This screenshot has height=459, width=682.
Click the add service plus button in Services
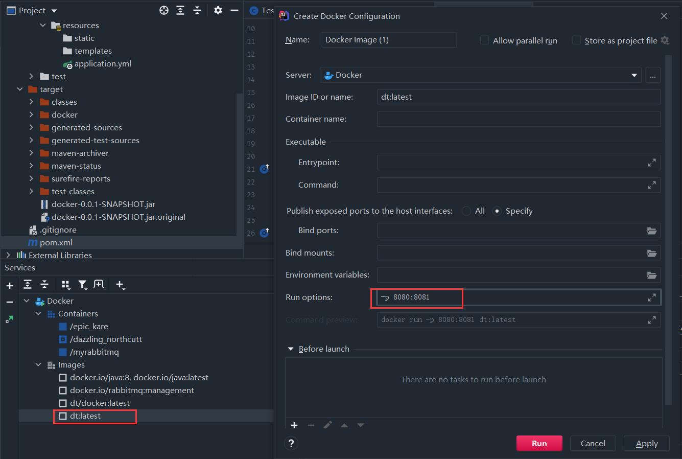tap(9, 286)
